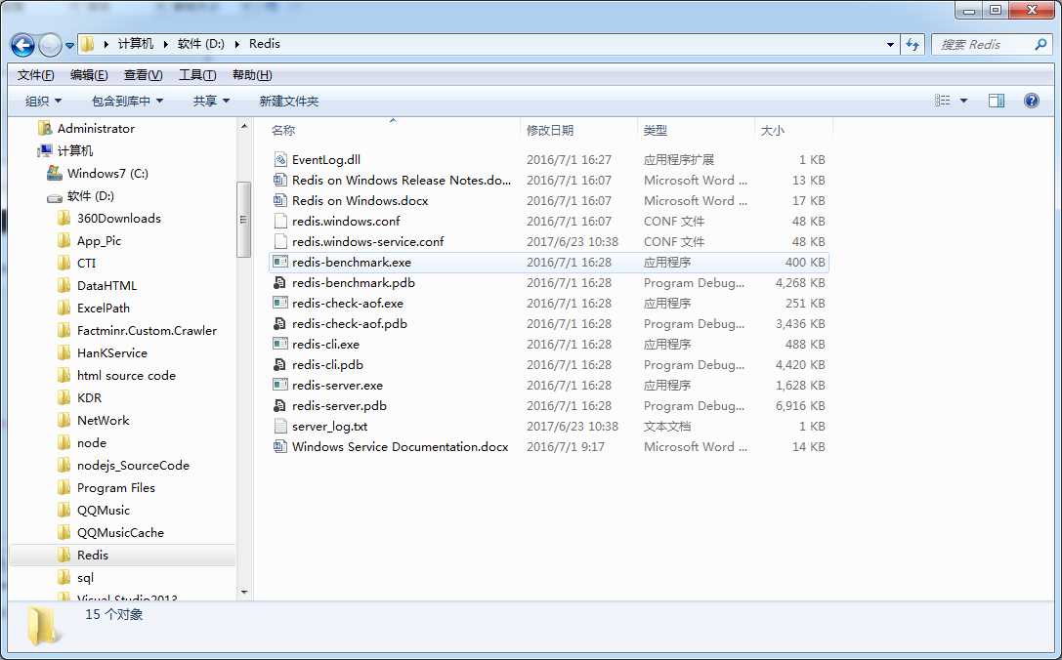The height and width of the screenshot is (660, 1062).
Task: Select 计算机 in navigation tree
Action: click(x=74, y=151)
